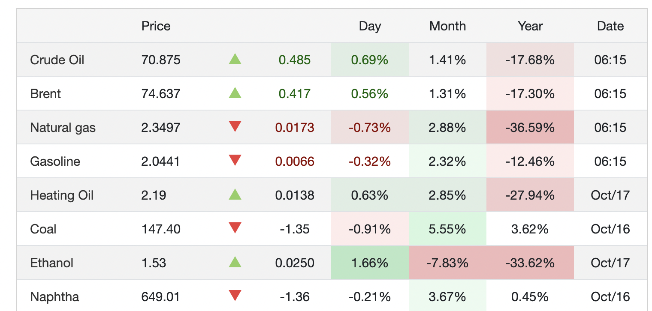The width and height of the screenshot is (652, 311).
Task: Click Crude Oil change value 0.485
Action: [295, 60]
